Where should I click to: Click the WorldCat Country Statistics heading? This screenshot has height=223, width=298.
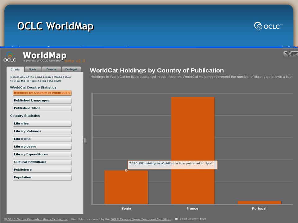coord(33,87)
